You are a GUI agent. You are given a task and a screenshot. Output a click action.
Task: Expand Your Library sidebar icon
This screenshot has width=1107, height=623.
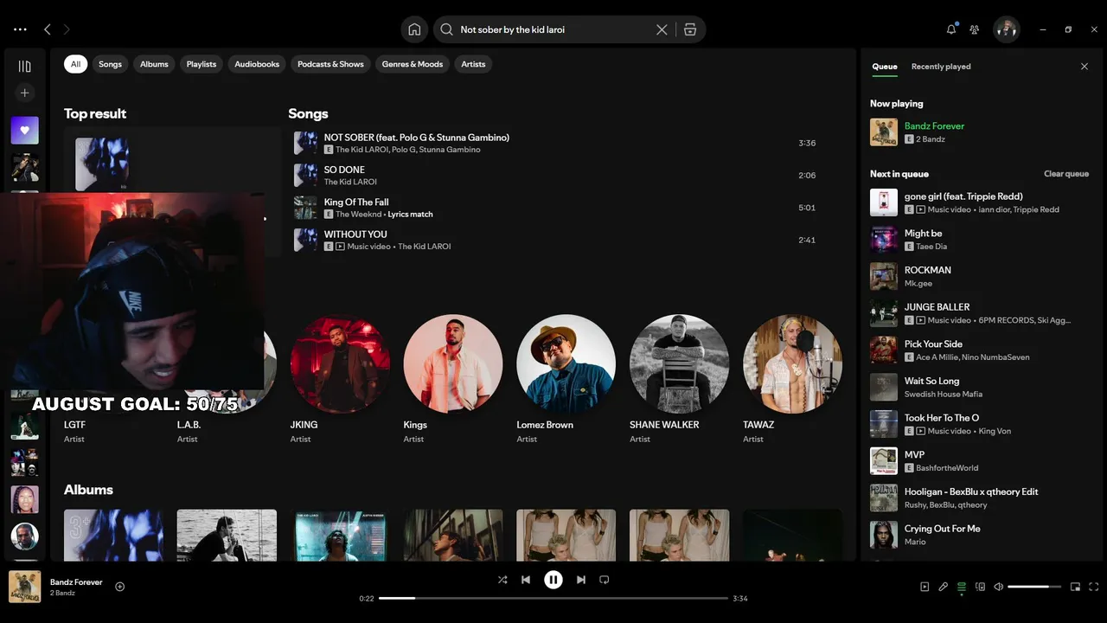[24, 67]
